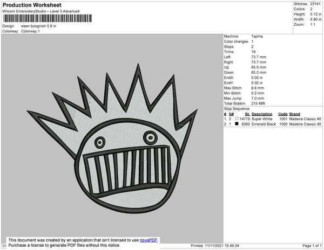Select 'Emerald Black' description
324x250 pixels.
click(x=264, y=124)
